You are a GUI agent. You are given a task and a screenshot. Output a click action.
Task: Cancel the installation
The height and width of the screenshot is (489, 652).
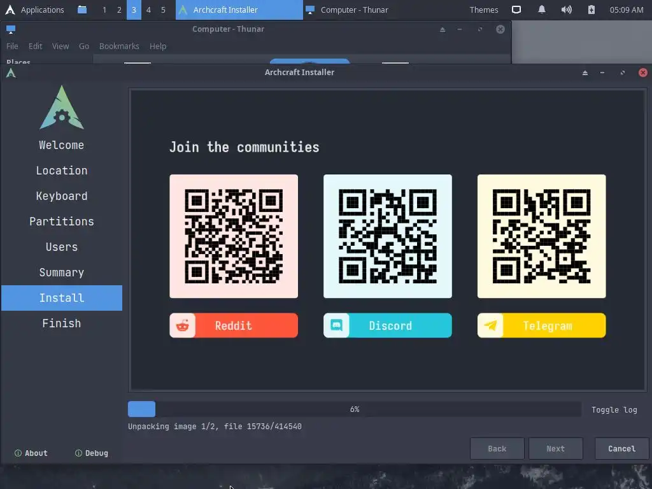coord(621,449)
